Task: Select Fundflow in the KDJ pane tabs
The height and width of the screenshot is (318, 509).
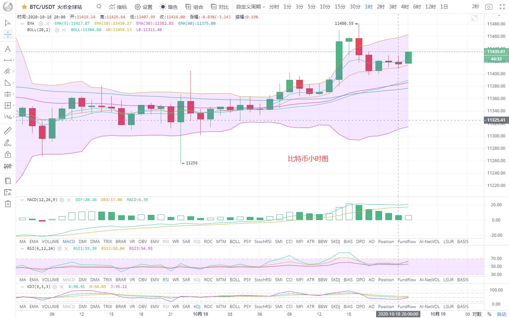Action: (x=407, y=307)
